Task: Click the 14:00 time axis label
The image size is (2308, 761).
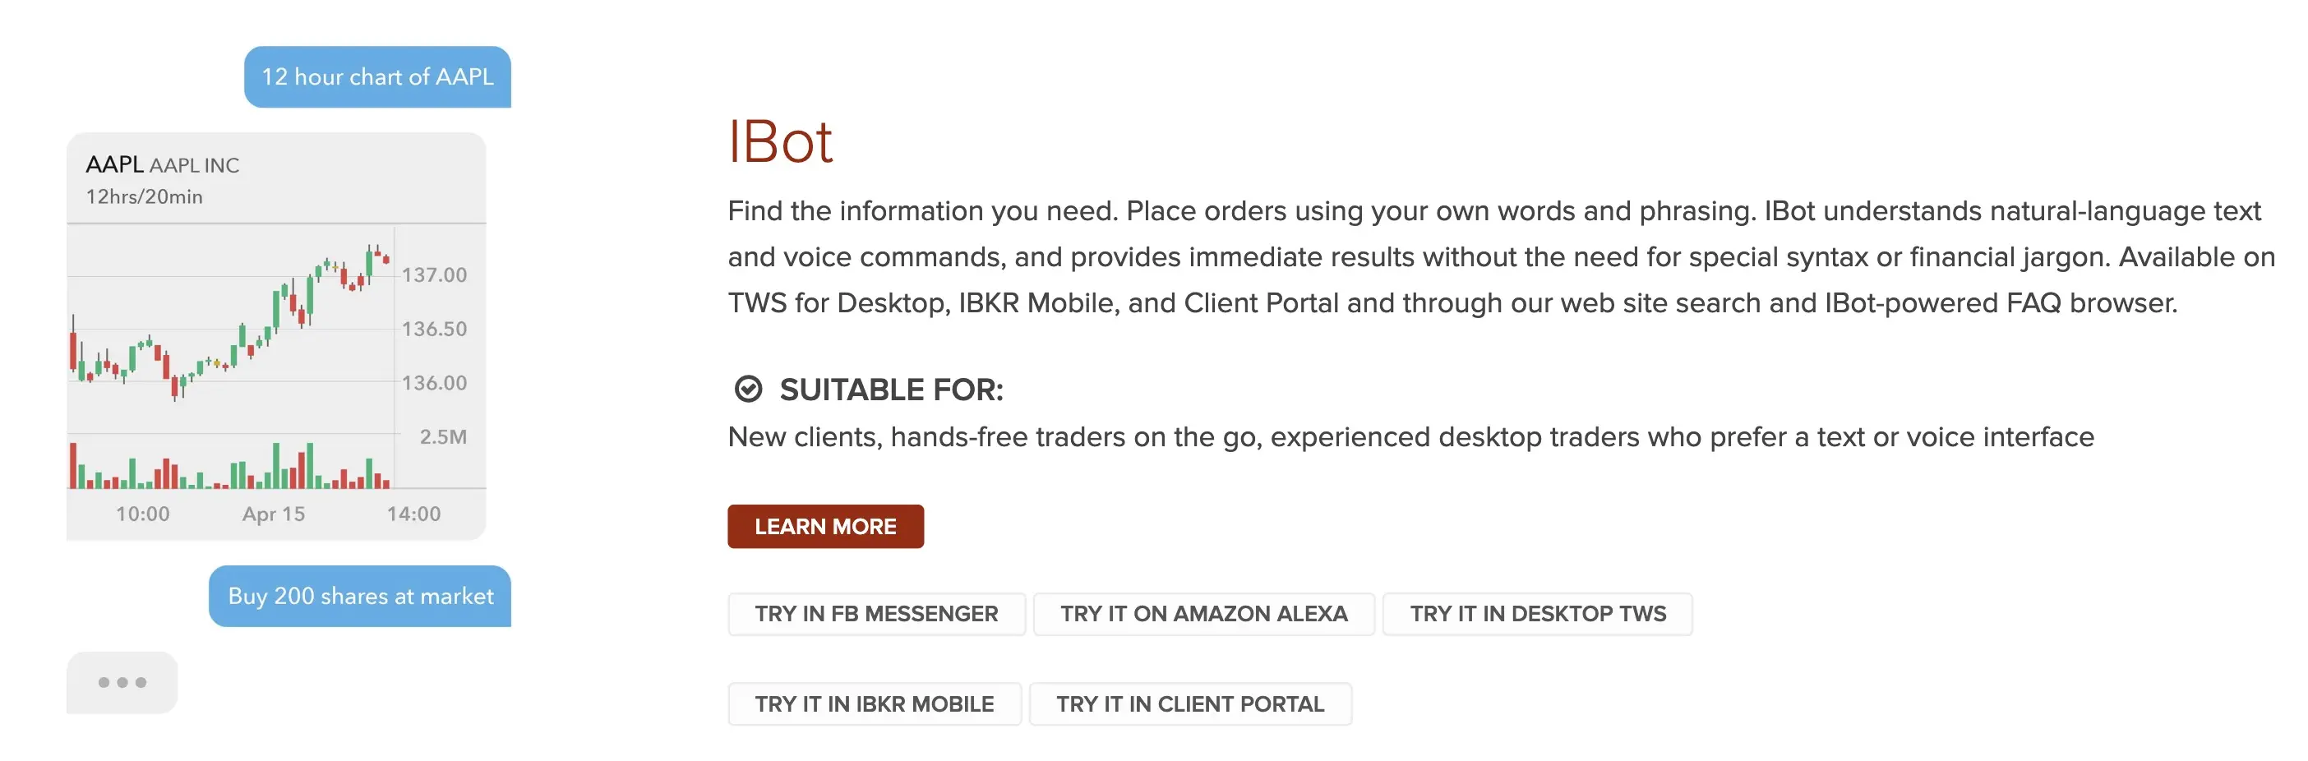Action: pos(414,514)
